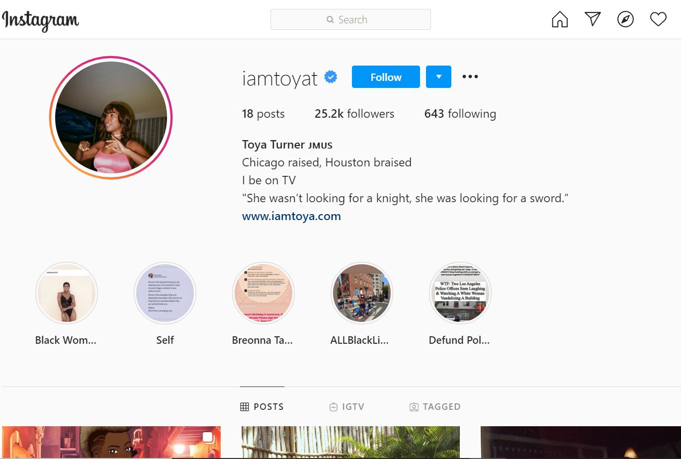
Task: Click inside the Search field
Action: click(x=350, y=19)
